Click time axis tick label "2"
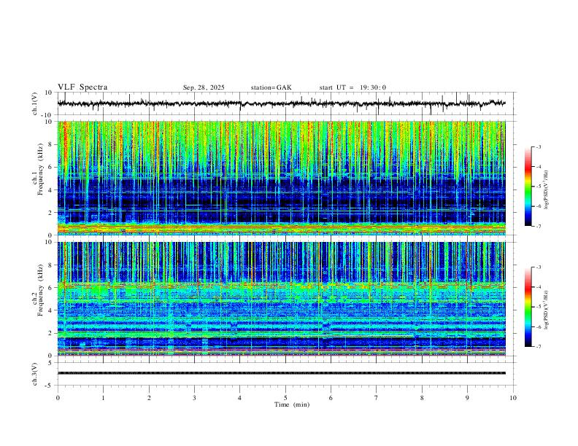Image resolution: width=578 pixels, height=446 pixels. point(149,398)
